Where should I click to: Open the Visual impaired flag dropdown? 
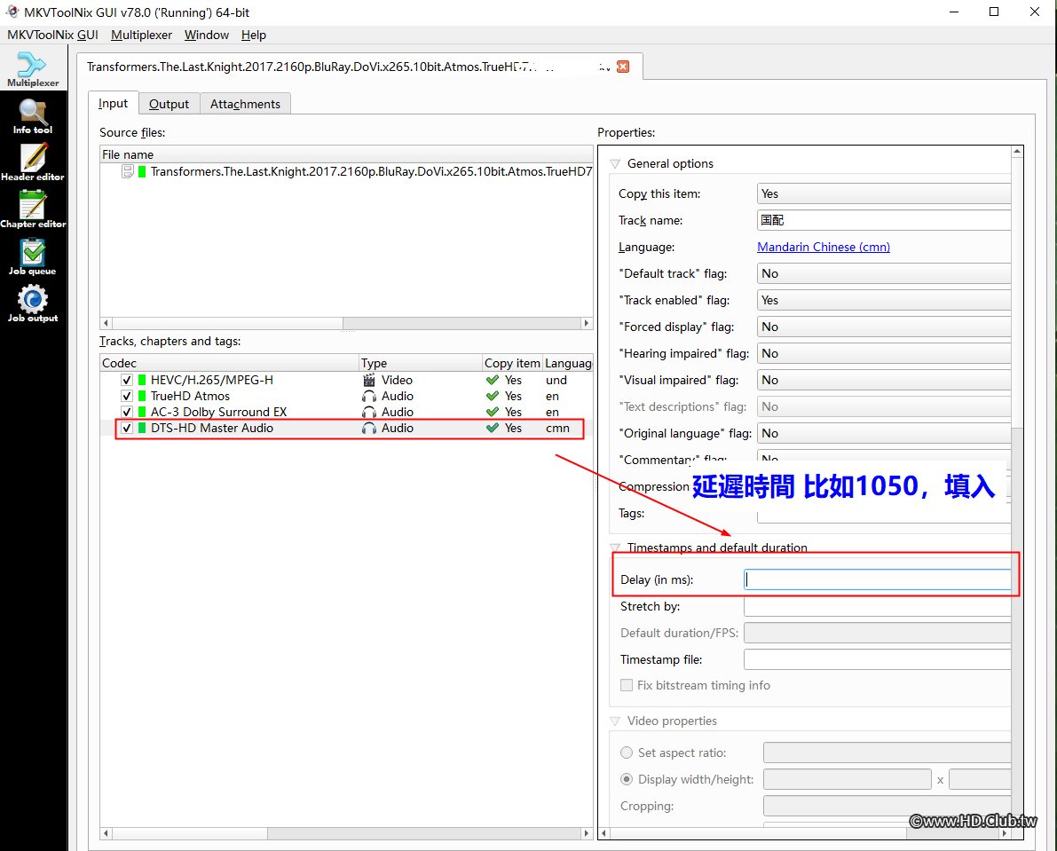click(x=884, y=380)
